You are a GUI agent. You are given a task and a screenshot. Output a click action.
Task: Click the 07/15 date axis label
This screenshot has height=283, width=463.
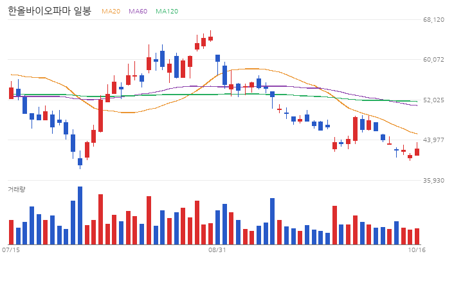11,250
